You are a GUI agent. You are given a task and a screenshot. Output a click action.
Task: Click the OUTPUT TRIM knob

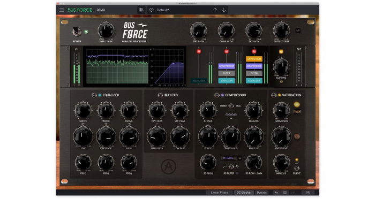point(281,30)
